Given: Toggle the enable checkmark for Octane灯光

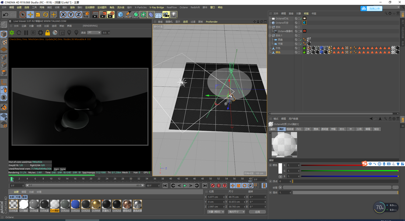Looking at the screenshot, I should click(301, 18).
